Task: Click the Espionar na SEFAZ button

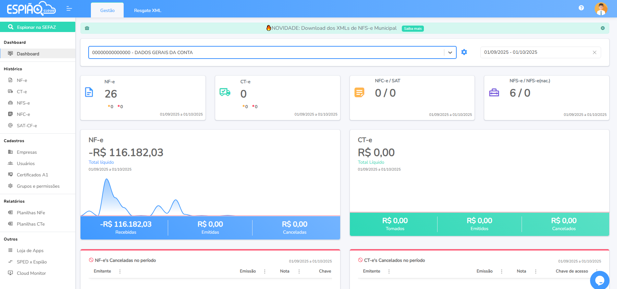Action: tap(38, 27)
